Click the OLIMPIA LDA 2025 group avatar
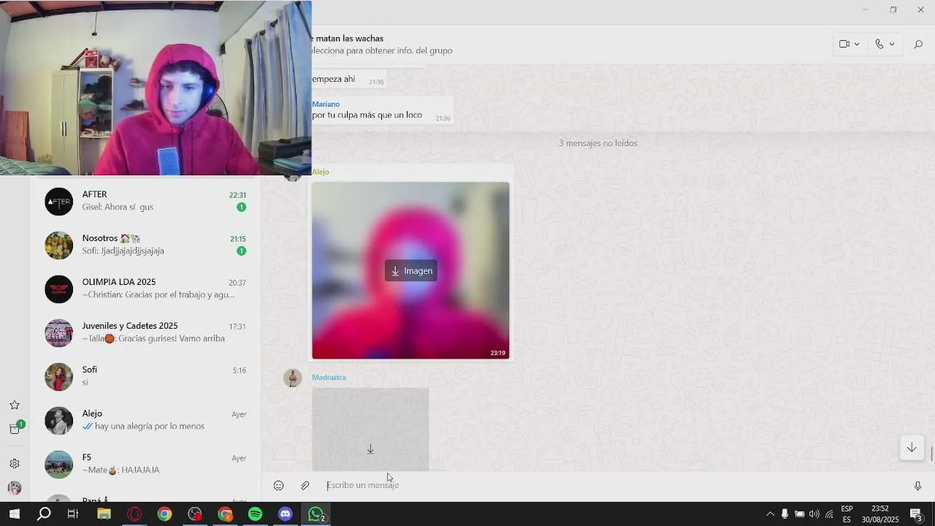The height and width of the screenshot is (526, 935). tap(58, 289)
